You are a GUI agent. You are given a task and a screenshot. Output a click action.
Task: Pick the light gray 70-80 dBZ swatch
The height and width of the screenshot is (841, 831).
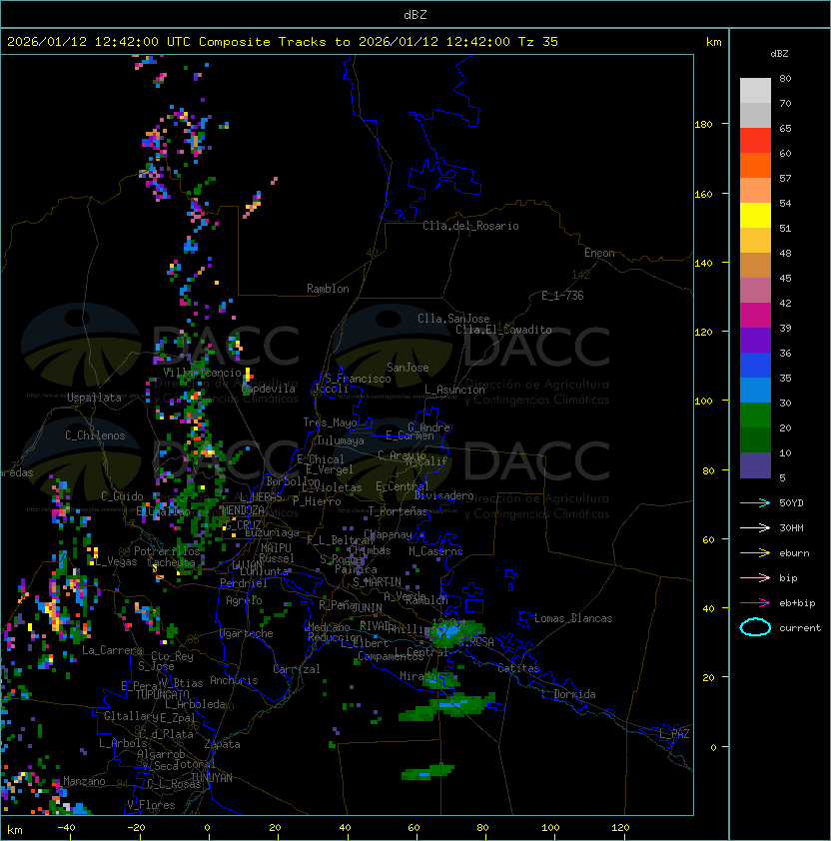(x=755, y=90)
